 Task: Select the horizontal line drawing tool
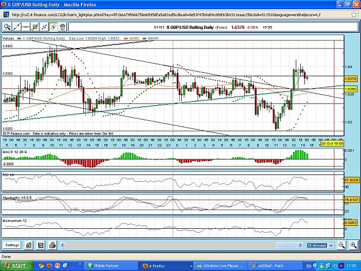(25, 27)
